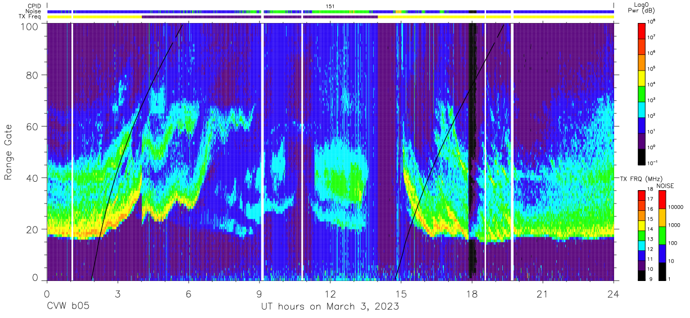Click the CVW b05 radar beam label
This screenshot has width=690, height=318.
(68, 307)
